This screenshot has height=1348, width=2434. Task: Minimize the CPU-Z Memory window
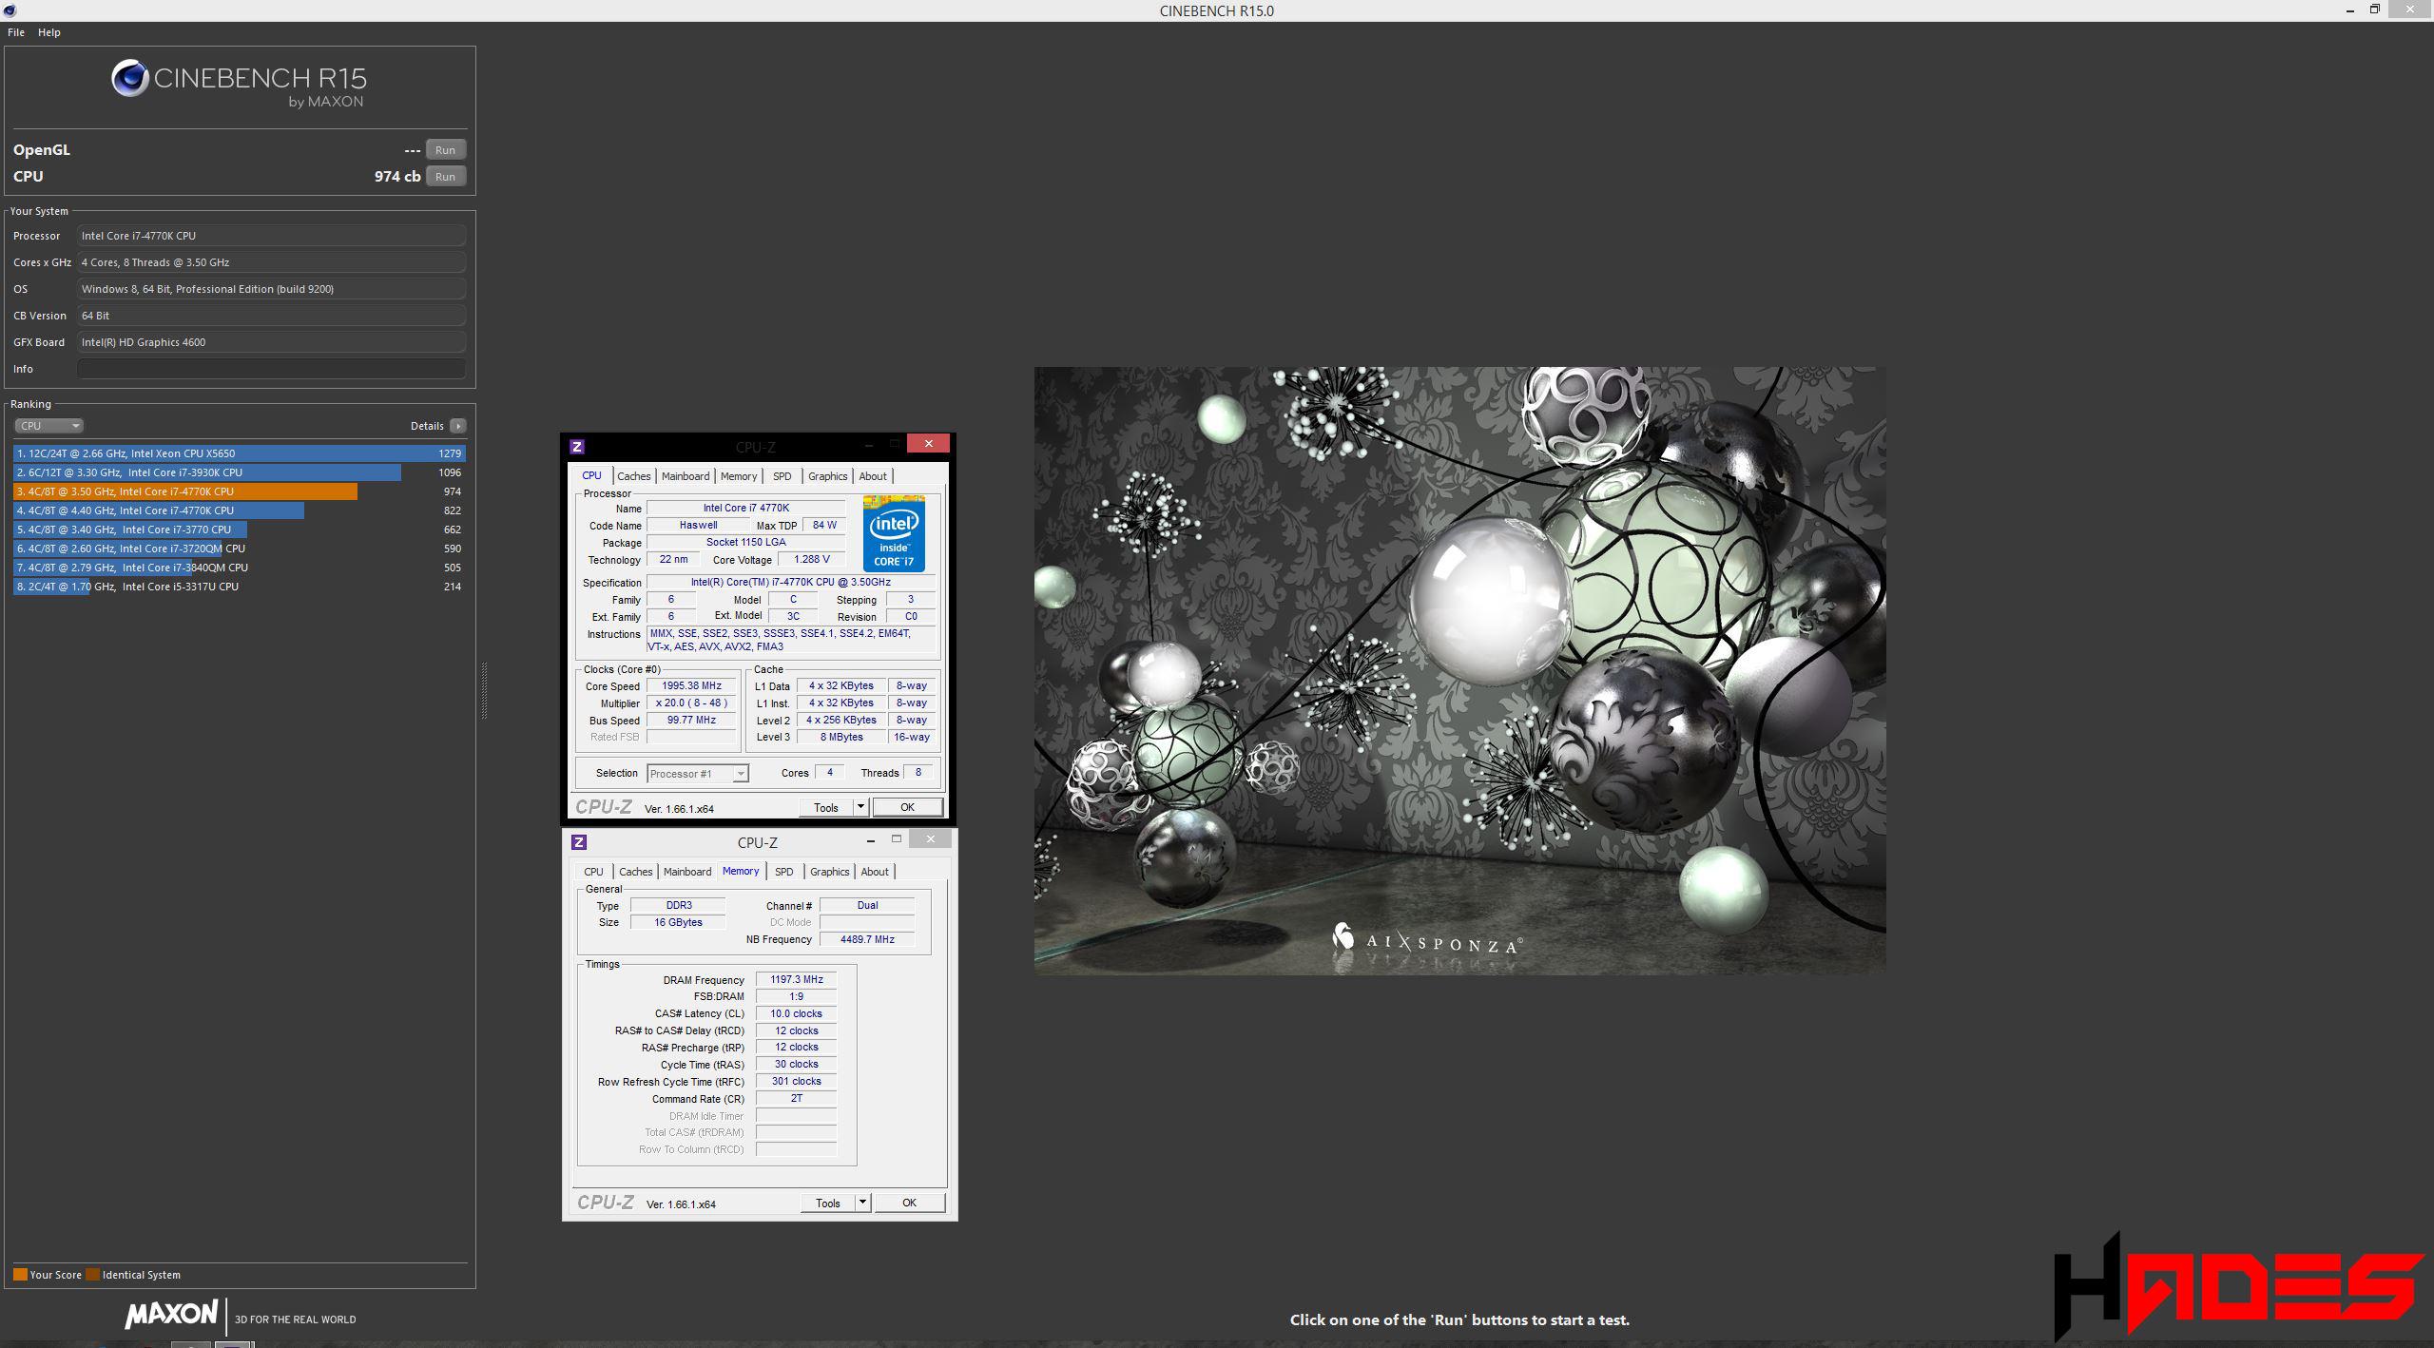click(x=871, y=840)
